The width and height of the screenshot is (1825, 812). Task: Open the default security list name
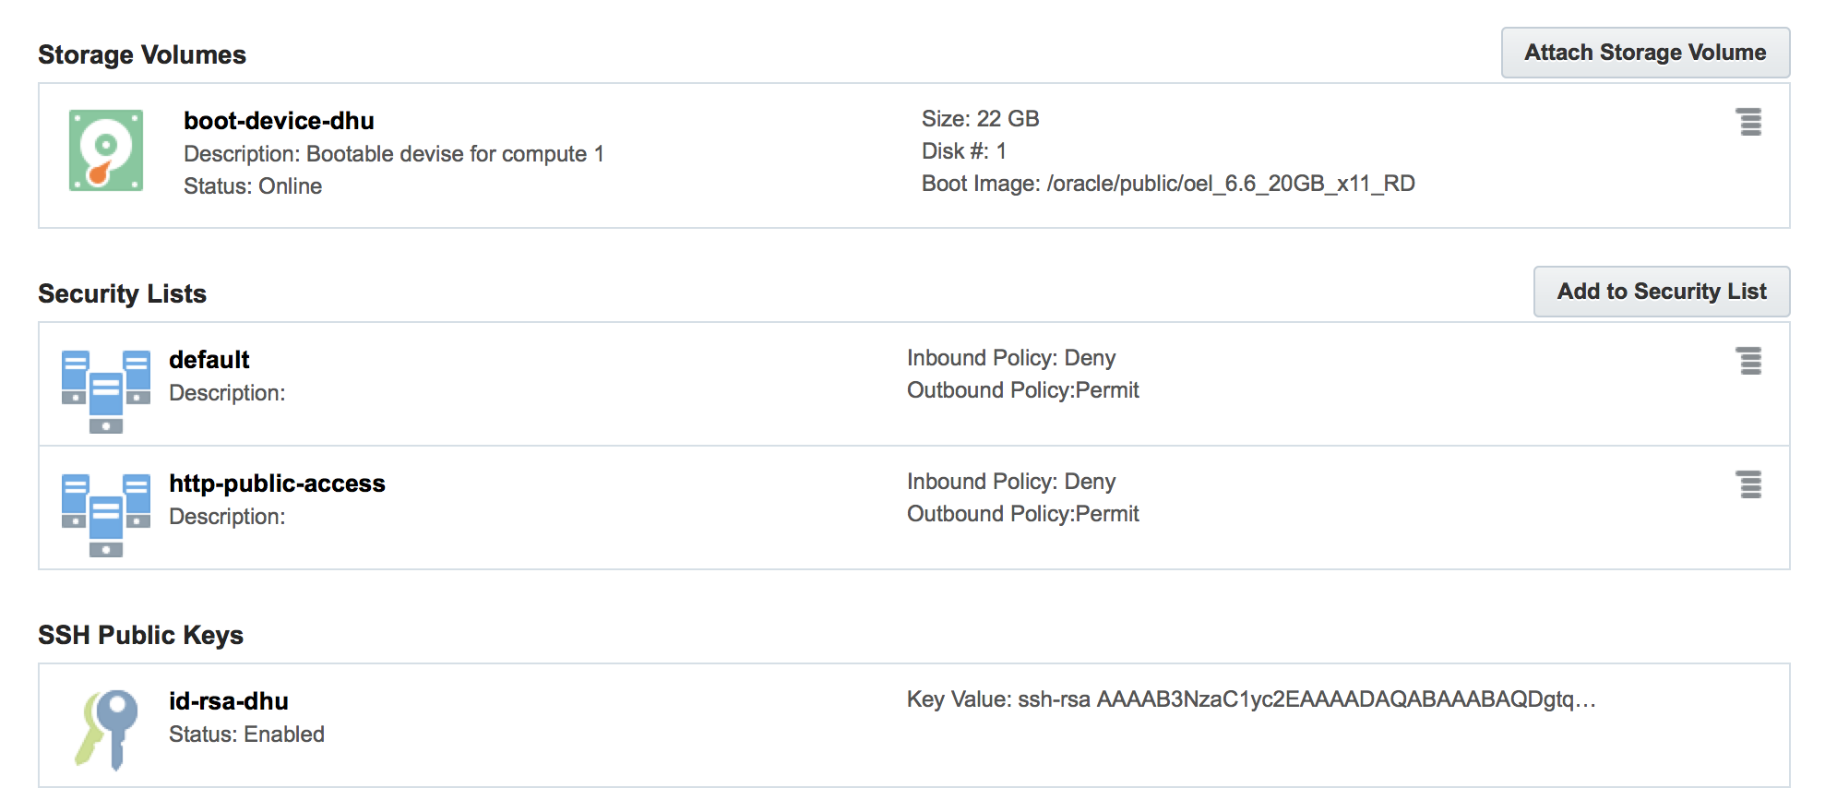point(209,360)
